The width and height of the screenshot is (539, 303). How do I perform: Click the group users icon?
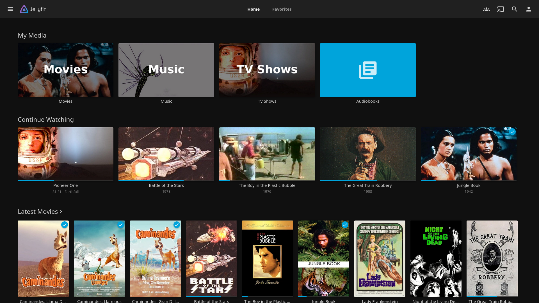(487, 9)
